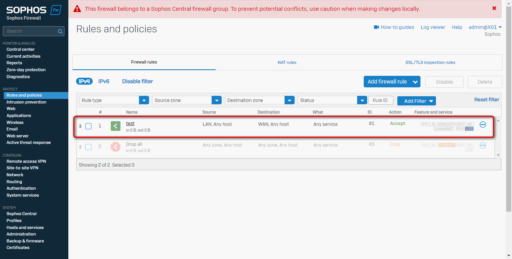The height and width of the screenshot is (259, 512).
Task: Select the checkbox for the test rule
Action: pos(88,126)
